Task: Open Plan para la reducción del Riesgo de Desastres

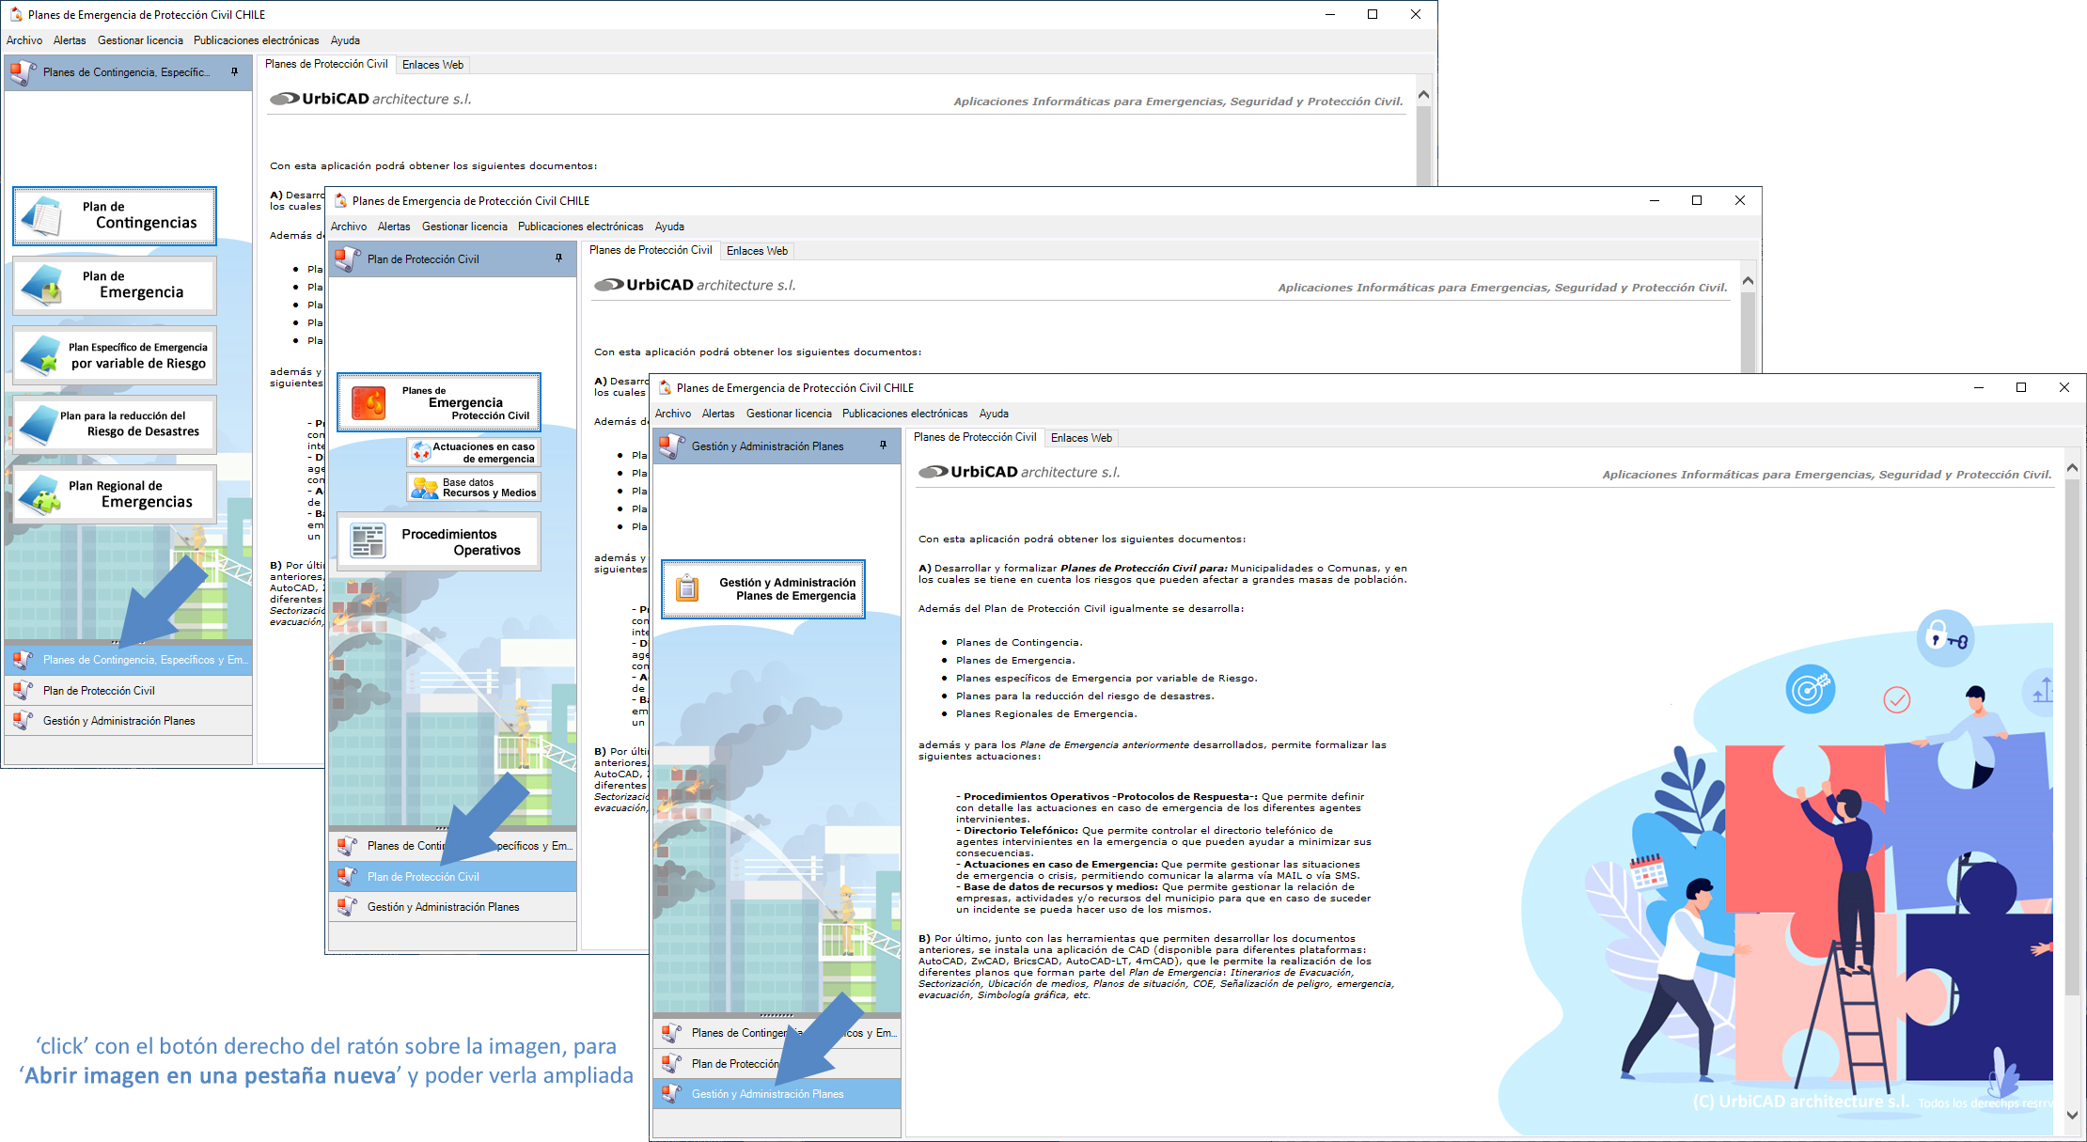Action: [x=115, y=424]
